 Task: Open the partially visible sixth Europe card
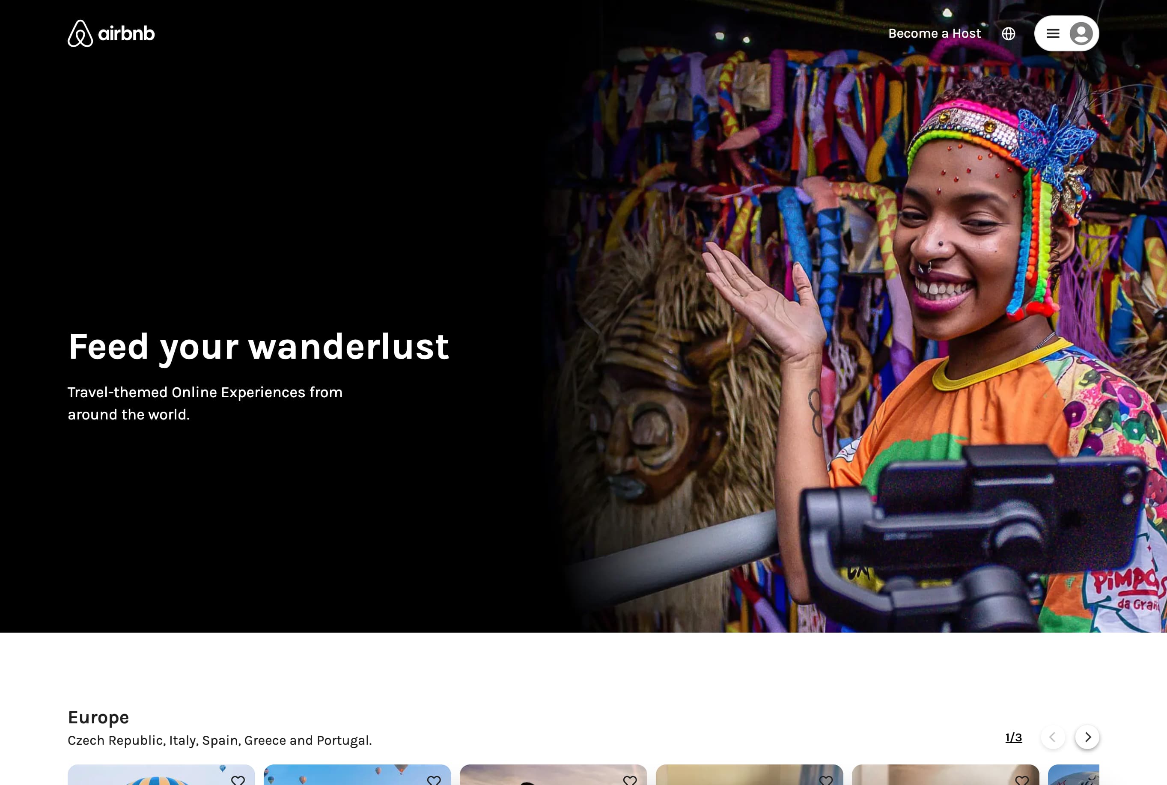[1074, 775]
